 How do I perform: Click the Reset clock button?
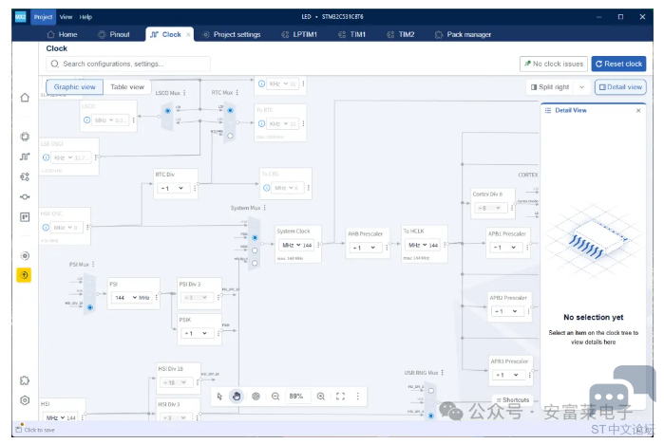pyautogui.click(x=618, y=64)
